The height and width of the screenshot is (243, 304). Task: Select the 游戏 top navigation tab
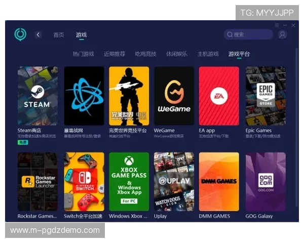click(x=81, y=35)
